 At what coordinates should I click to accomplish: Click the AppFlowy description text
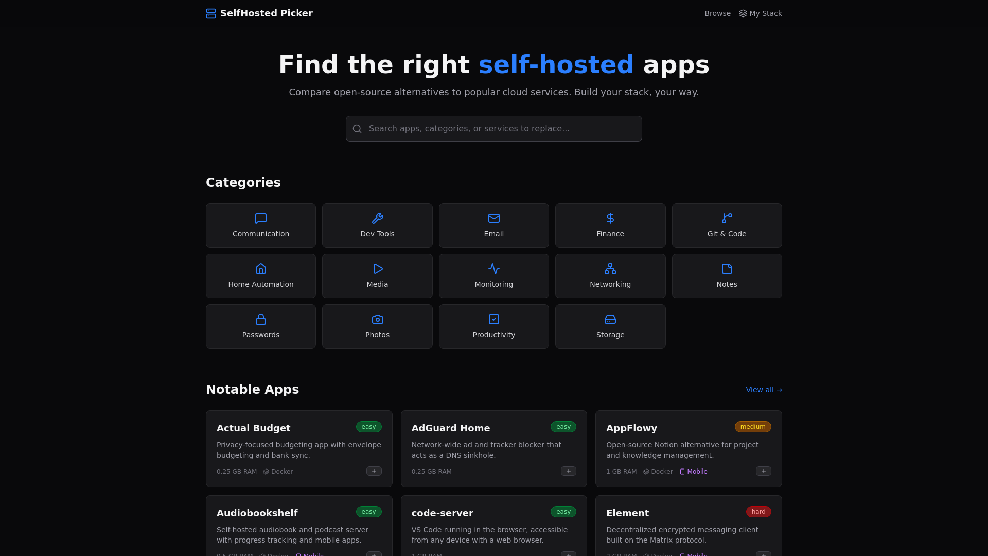[682, 450]
